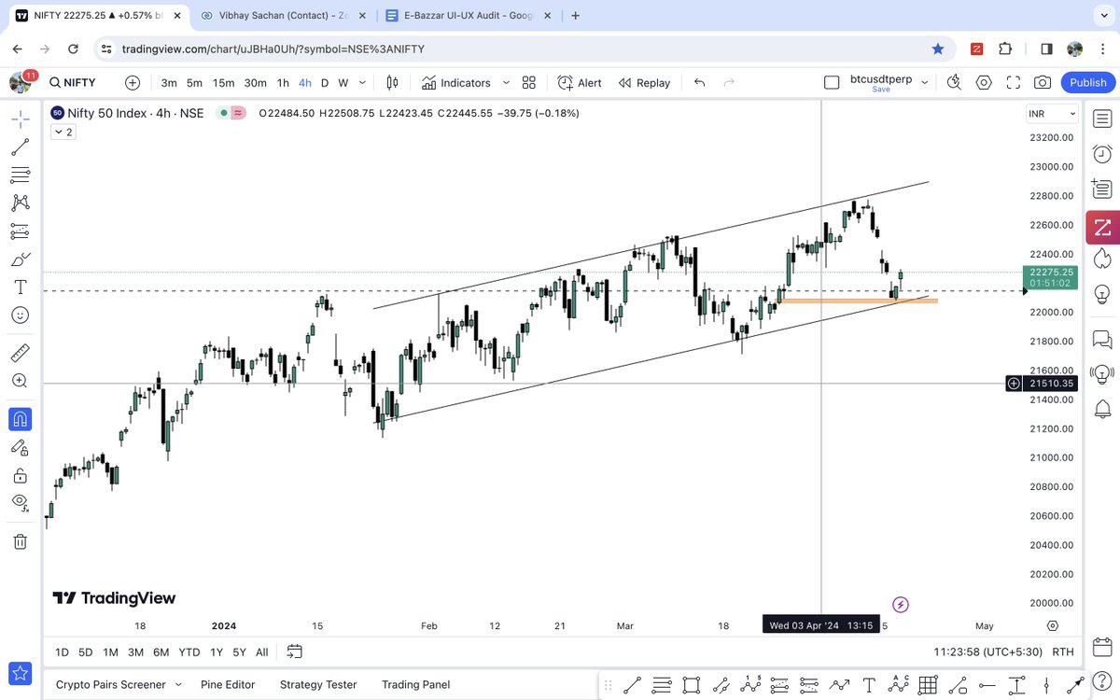Open the favorites star toolbar button
The image size is (1120, 700).
[x=20, y=672]
